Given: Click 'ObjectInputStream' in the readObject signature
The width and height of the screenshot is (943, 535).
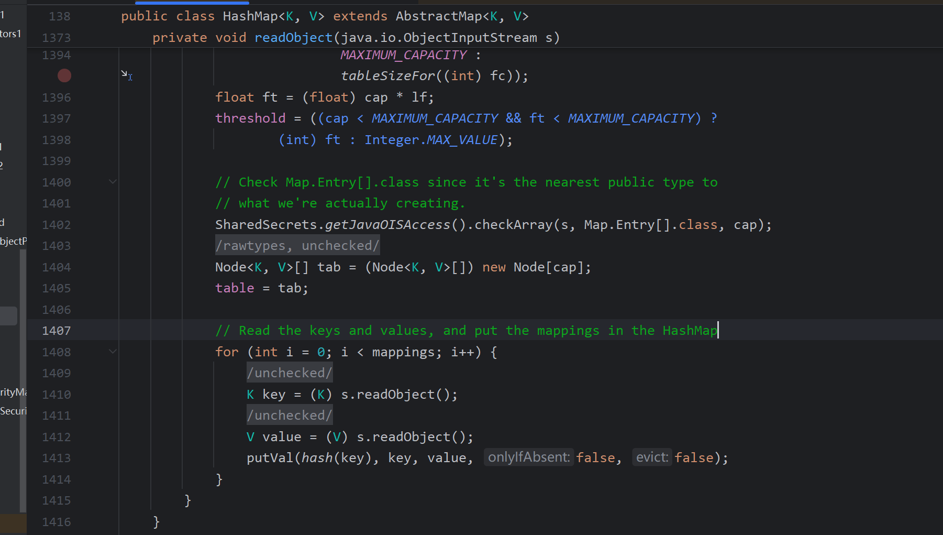Looking at the screenshot, I should click(470, 38).
